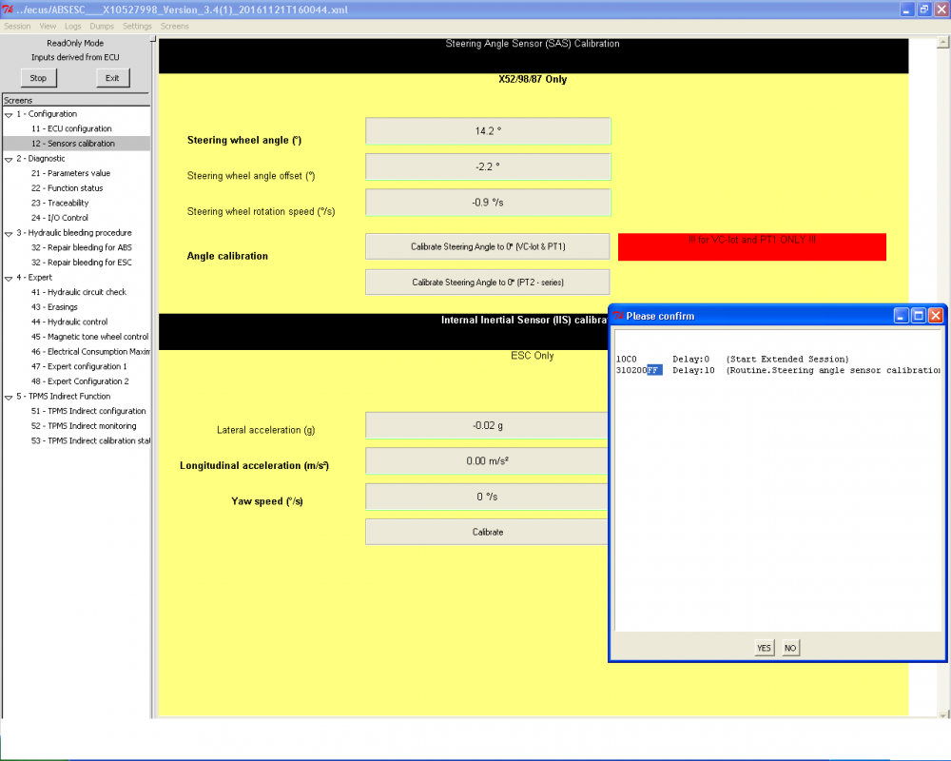Open 32 - Repair bleeding for ESC

pyautogui.click(x=81, y=263)
